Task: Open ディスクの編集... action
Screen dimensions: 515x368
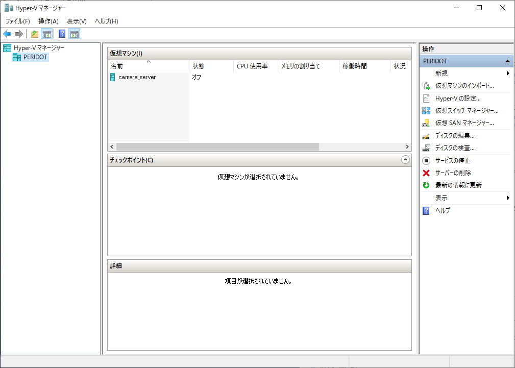Action: tap(455, 136)
